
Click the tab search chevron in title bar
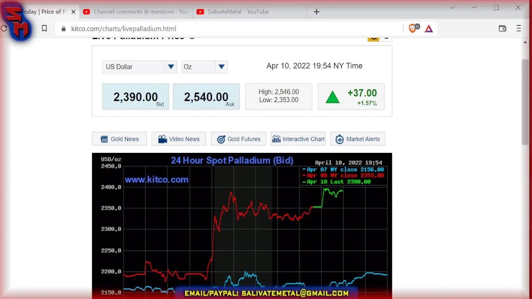tap(453, 7)
